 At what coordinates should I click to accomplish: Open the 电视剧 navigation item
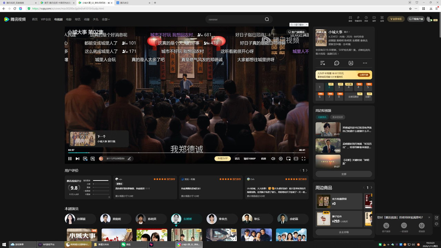click(x=58, y=19)
